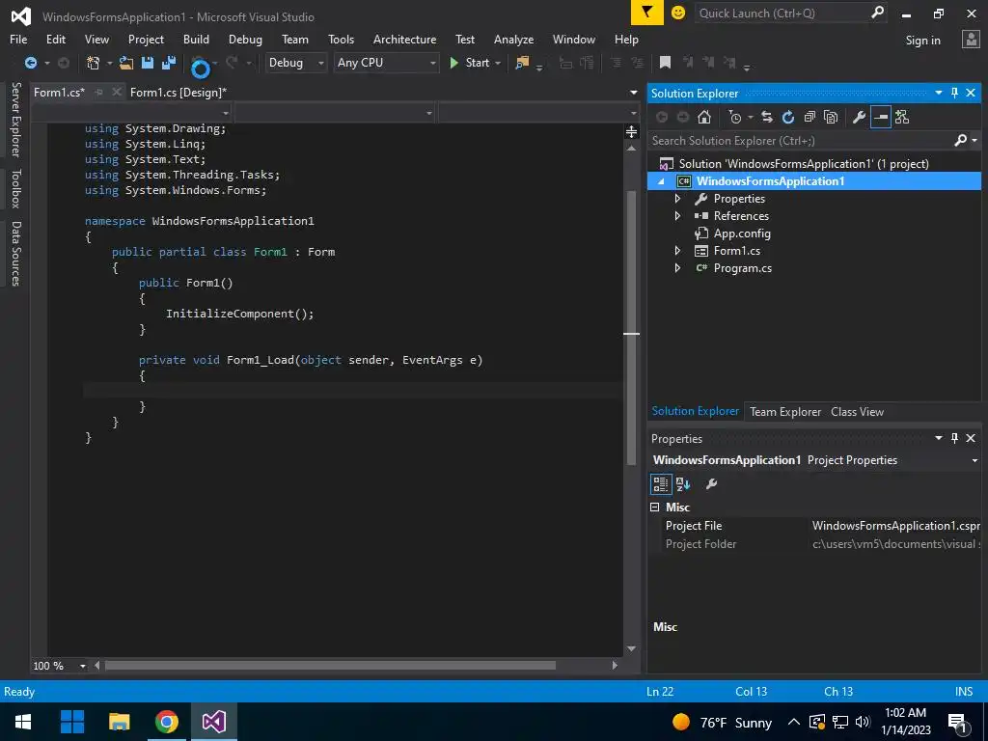Open the Start button dropdown arrow
Screen dimensions: 988x741
click(x=498, y=63)
